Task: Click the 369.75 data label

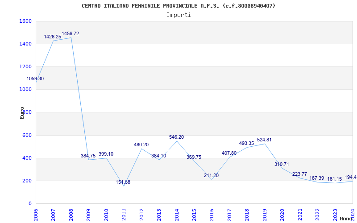Action: tap(194, 157)
